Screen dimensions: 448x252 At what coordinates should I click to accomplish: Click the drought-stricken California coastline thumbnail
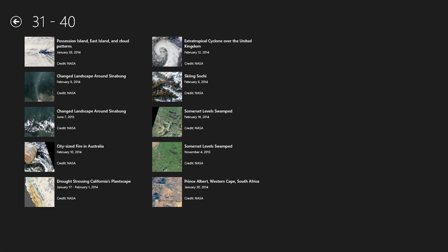tap(39, 192)
